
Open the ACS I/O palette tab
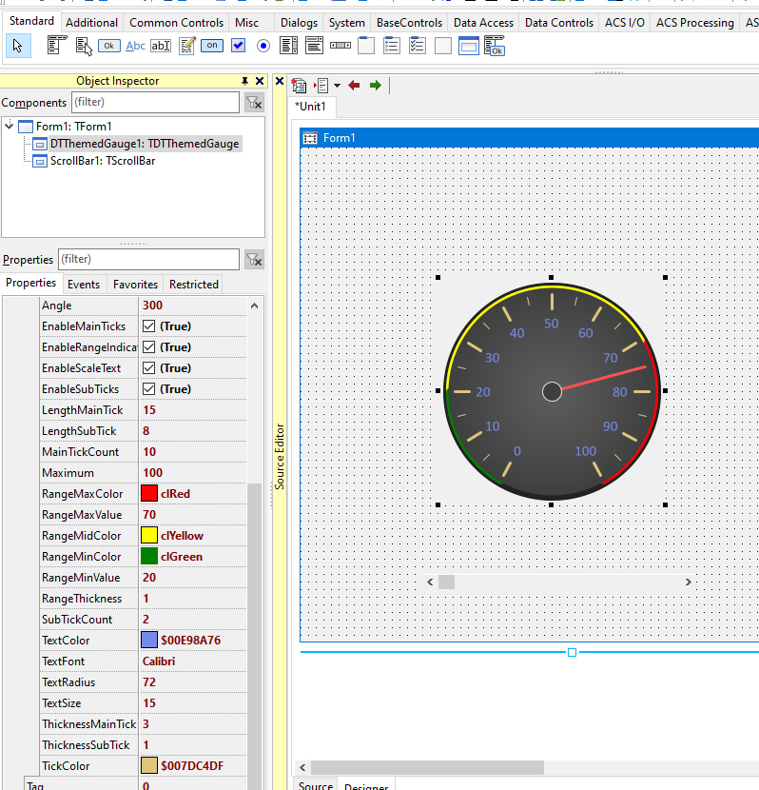click(625, 23)
